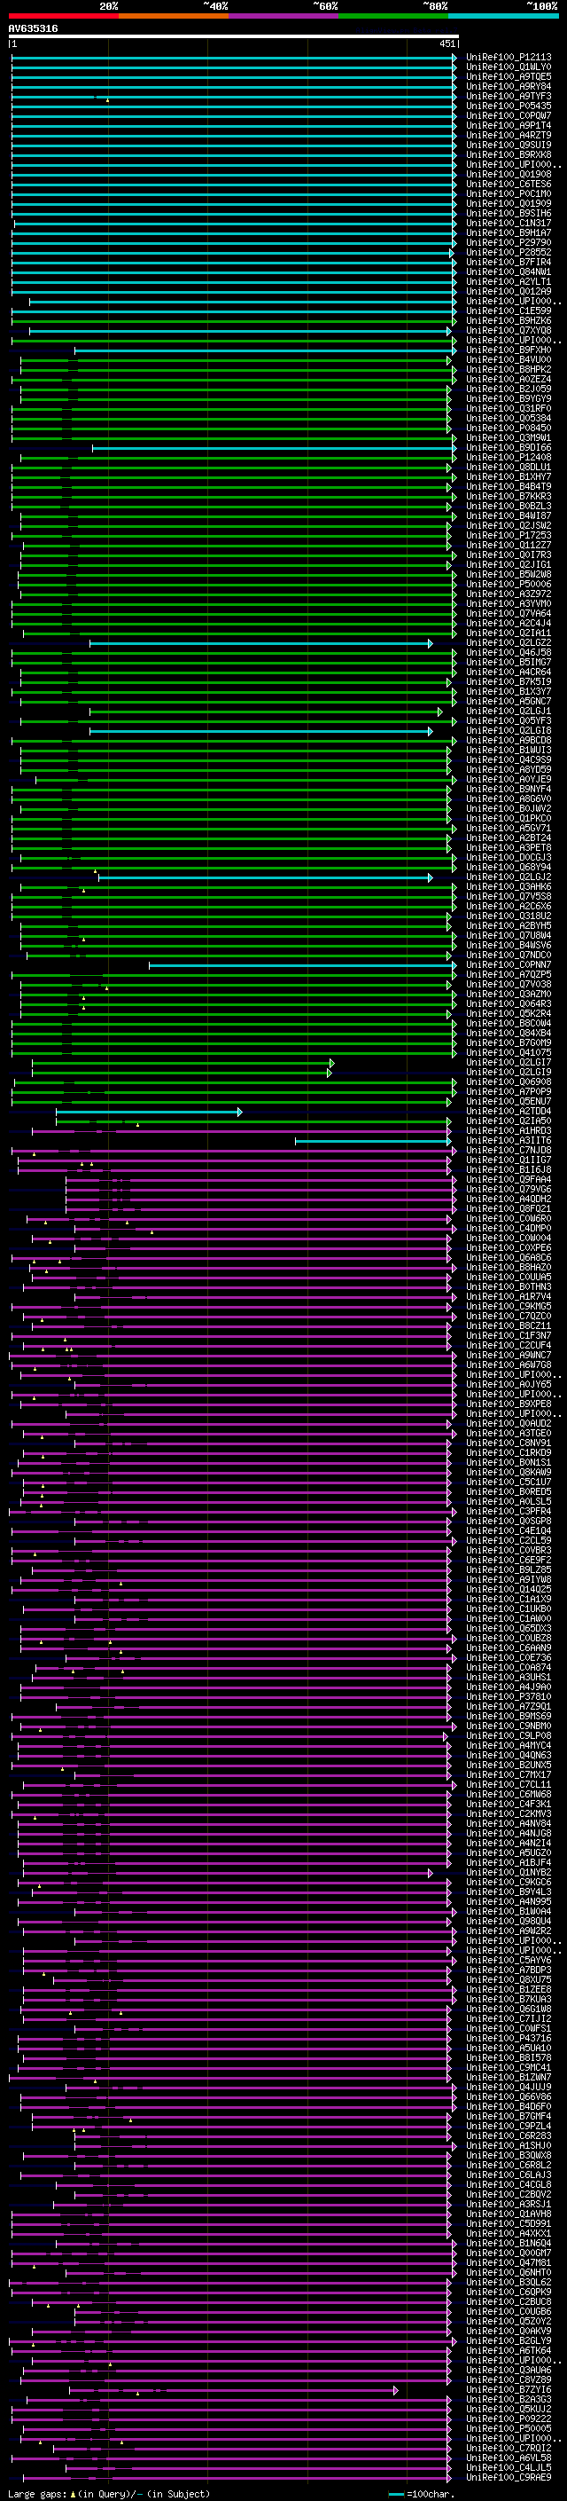The image size is (567, 2501).
Task: Select hit label UniRef100_B7ZYI6
Action: coord(509,2389)
